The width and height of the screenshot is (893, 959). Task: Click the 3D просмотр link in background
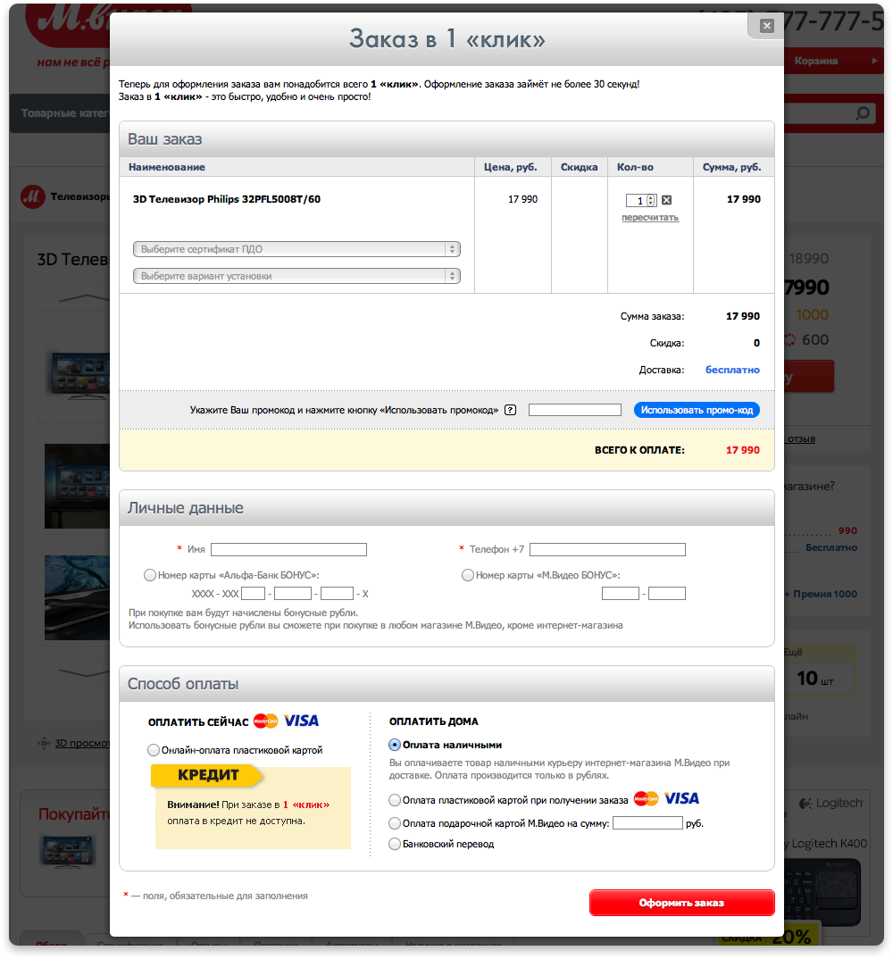(82, 743)
